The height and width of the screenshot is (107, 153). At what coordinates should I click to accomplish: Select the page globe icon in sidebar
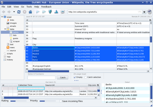click(x=5, y=17)
